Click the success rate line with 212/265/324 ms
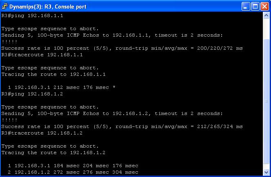271x177 pixels. pyautogui.click(x=122, y=126)
